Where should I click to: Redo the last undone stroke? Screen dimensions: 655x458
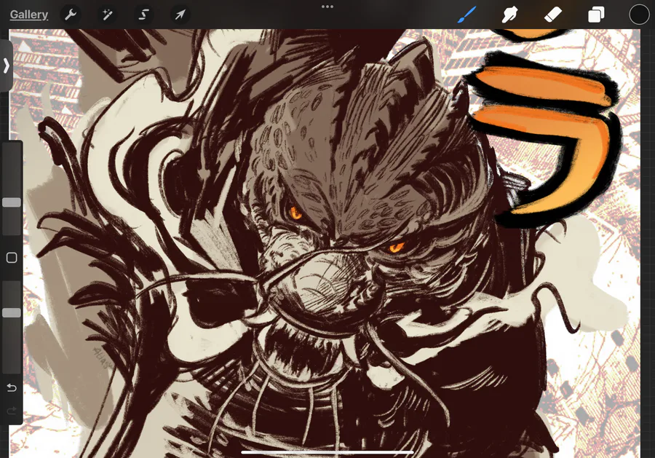(x=12, y=411)
